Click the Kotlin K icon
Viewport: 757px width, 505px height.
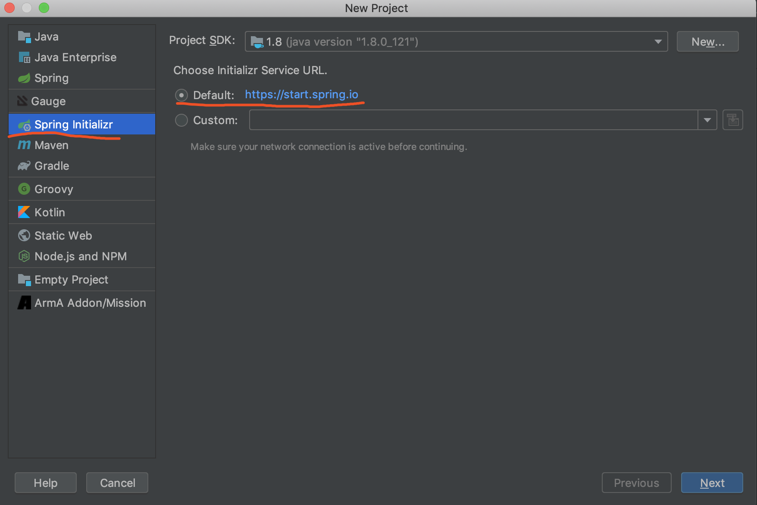point(24,212)
